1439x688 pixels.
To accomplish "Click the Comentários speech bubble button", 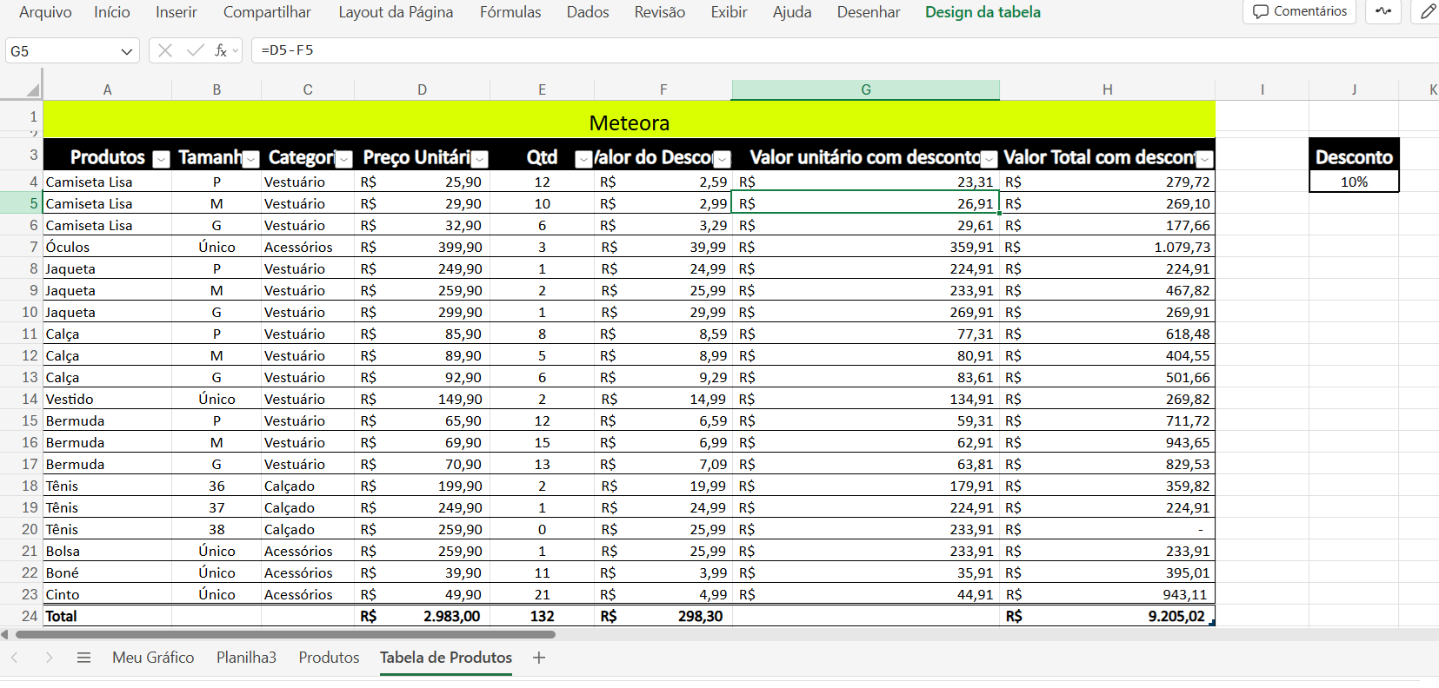I will [x=1300, y=11].
